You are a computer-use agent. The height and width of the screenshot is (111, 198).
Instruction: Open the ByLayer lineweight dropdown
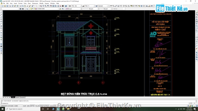[105, 9]
